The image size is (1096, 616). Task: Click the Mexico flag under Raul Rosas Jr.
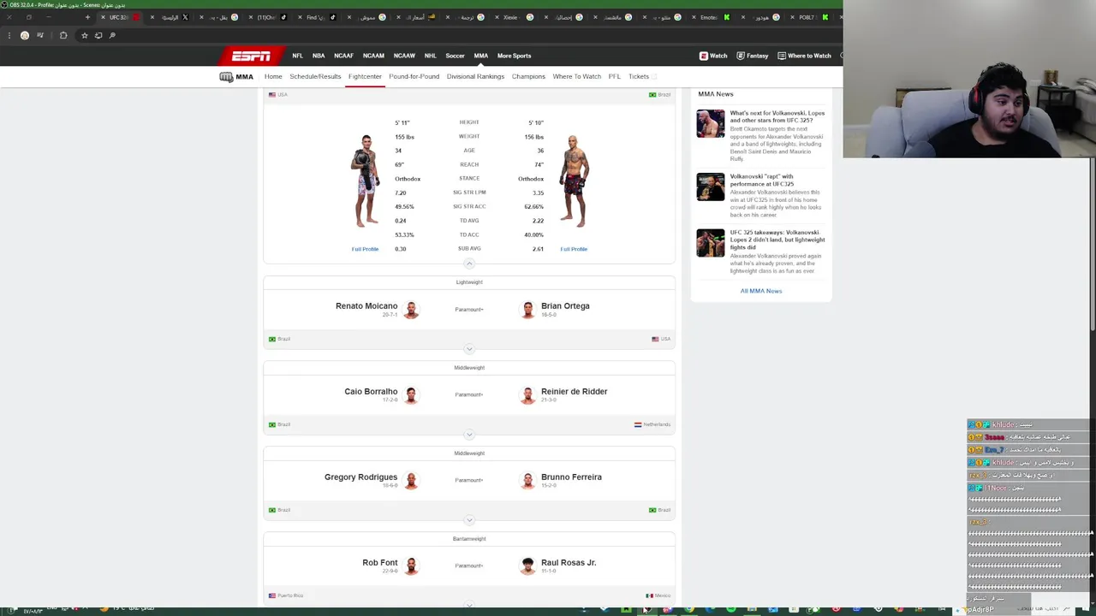click(x=649, y=595)
